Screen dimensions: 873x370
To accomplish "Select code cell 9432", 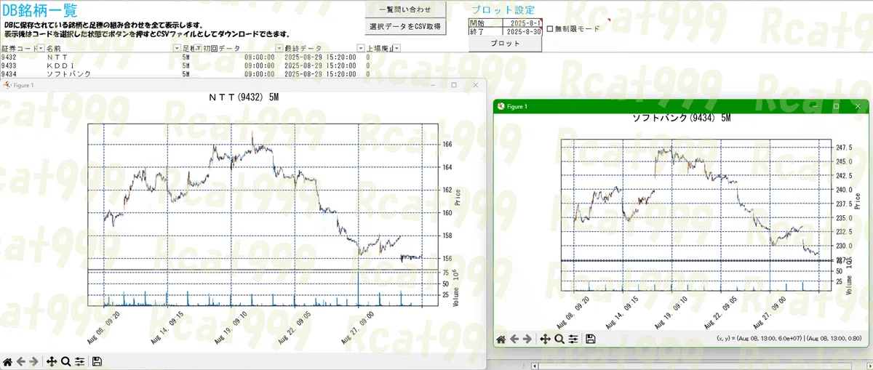I will pos(9,57).
